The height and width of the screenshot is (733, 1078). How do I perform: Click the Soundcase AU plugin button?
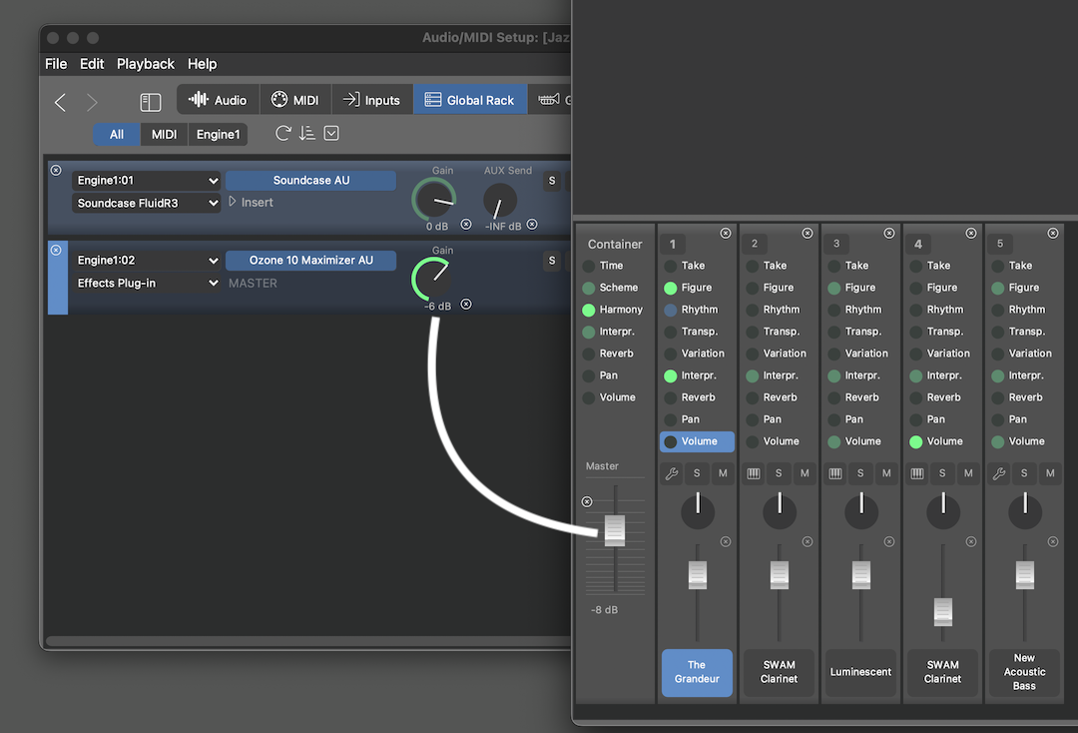(x=310, y=180)
